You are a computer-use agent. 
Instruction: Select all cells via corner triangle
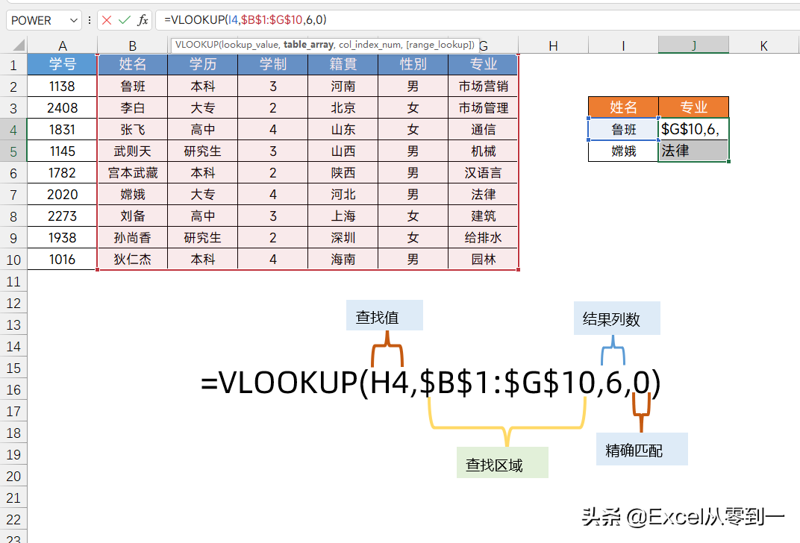(x=18, y=45)
